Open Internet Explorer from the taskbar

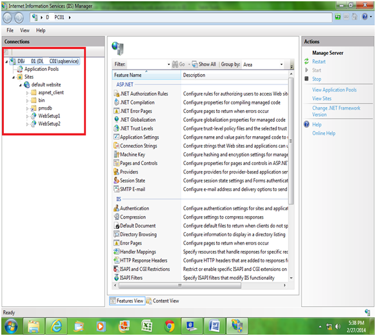coord(56,326)
